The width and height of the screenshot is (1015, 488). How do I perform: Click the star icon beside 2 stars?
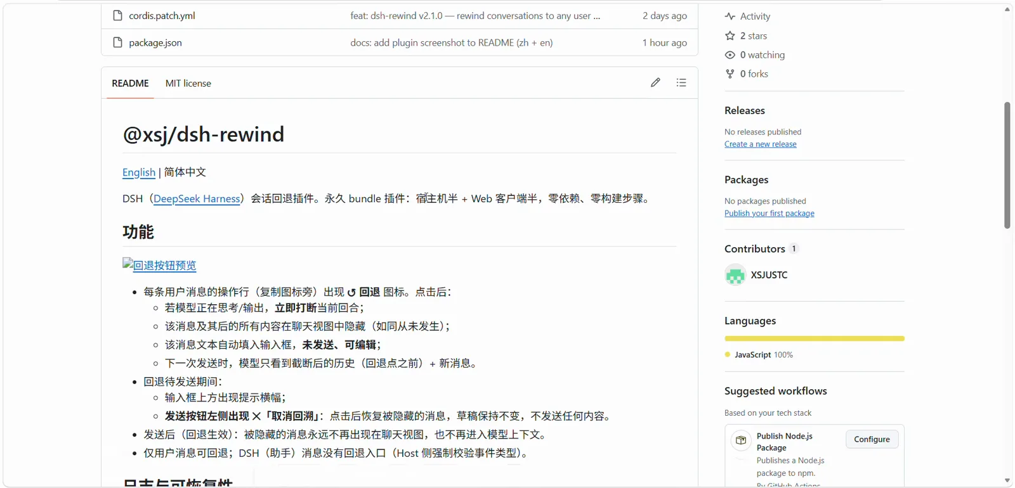click(x=730, y=35)
